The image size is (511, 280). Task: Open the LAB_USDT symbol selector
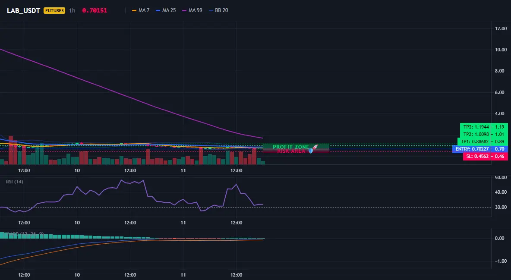pyautogui.click(x=23, y=10)
